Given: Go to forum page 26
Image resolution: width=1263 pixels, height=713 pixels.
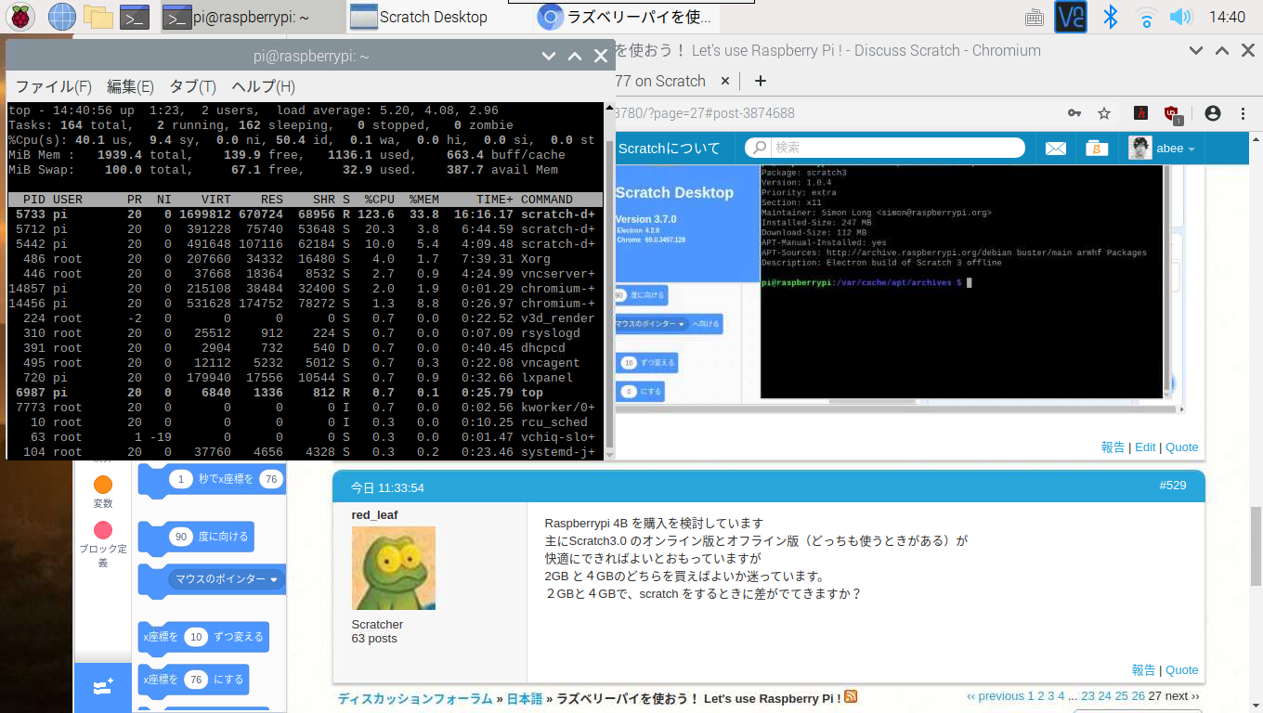Looking at the screenshot, I should click(1138, 696).
